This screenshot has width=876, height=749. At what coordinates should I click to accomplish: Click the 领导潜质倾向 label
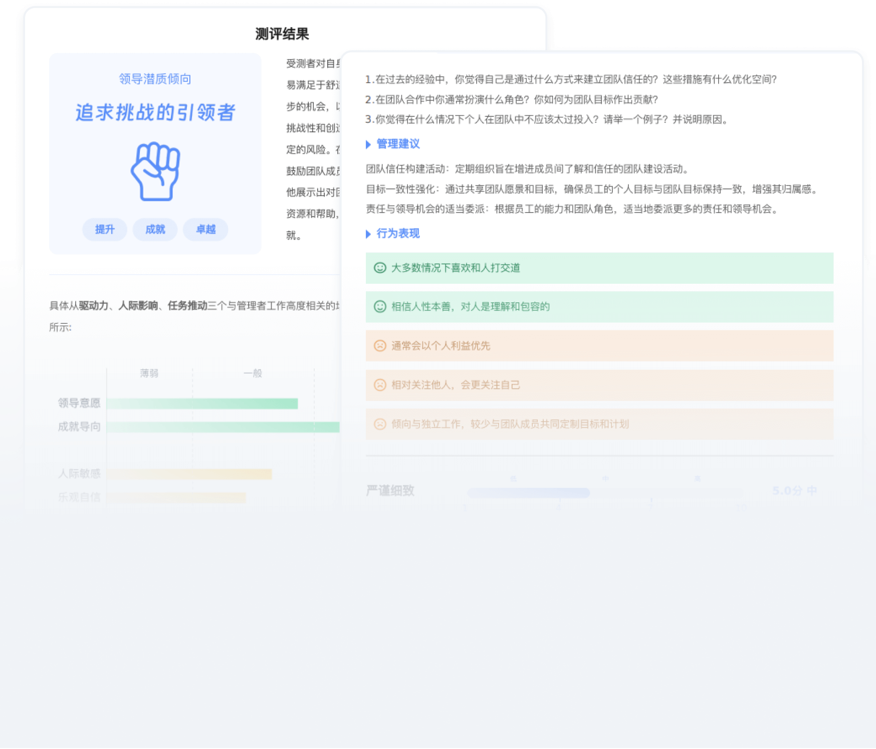155,79
